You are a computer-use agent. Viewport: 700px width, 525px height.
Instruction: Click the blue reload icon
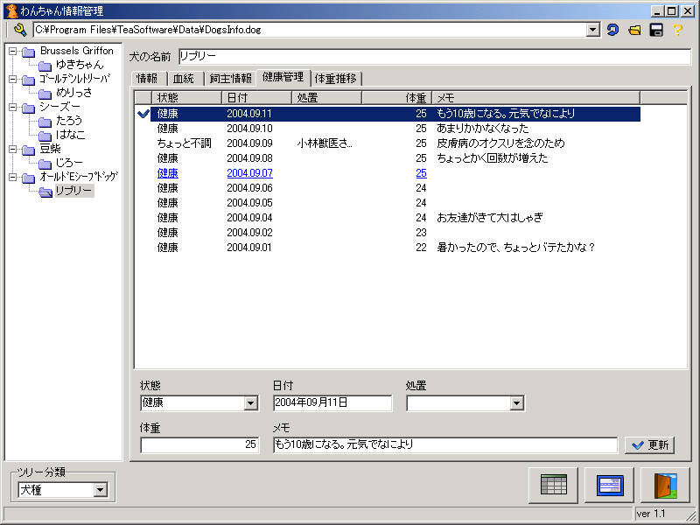pyautogui.click(x=613, y=30)
